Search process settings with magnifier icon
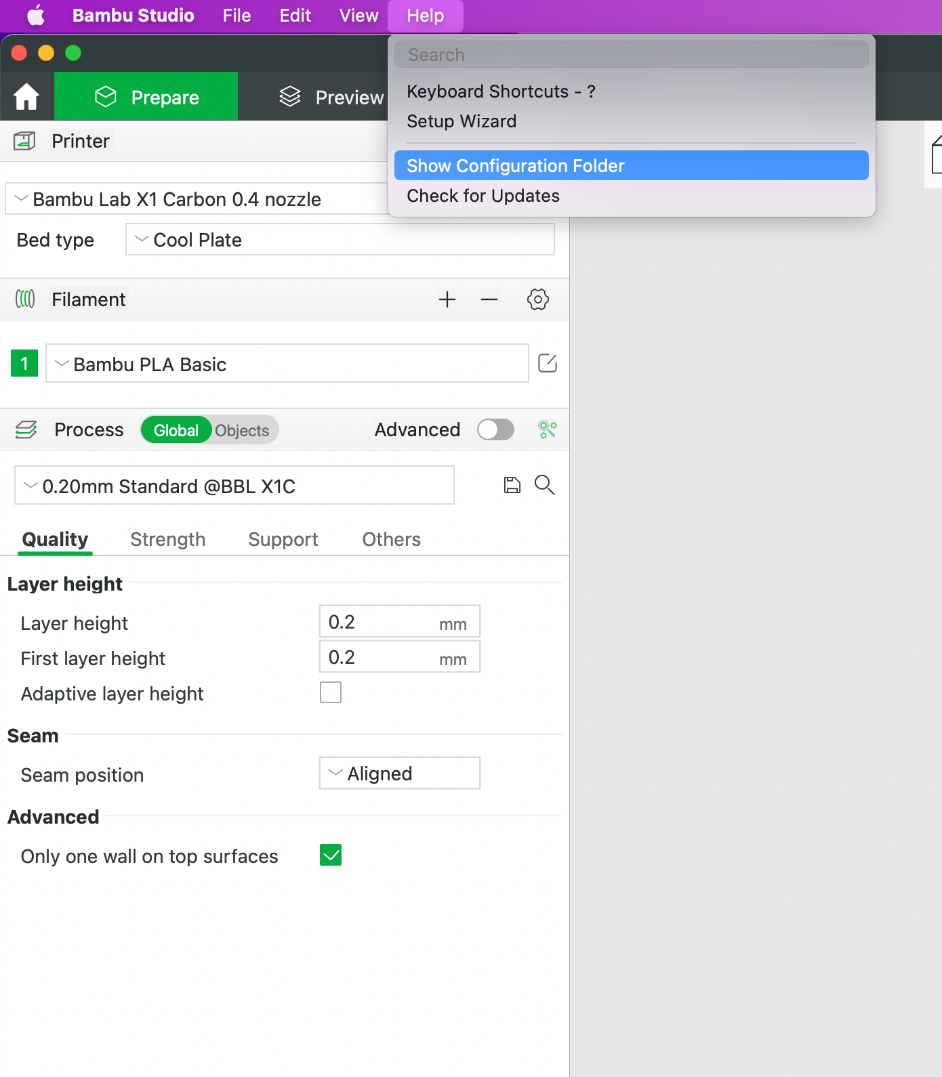This screenshot has width=942, height=1077. 544,485
